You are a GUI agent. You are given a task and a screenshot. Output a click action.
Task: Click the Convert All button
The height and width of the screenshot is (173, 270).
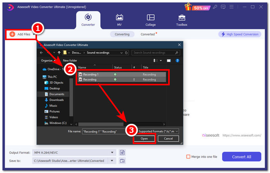[241, 157]
